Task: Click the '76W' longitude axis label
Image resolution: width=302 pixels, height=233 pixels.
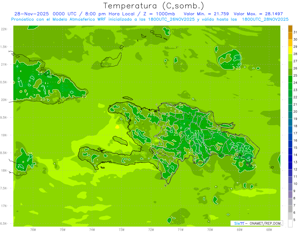Action: point(33,230)
